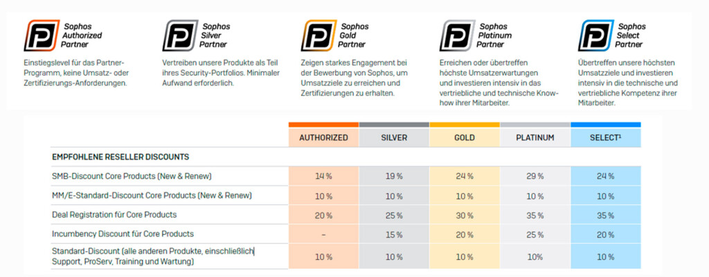Click the MM/E-Standard-Discount Core Products row label
709x277 pixels.
pyautogui.click(x=152, y=195)
